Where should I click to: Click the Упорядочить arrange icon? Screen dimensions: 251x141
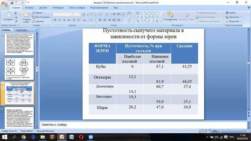click(170, 14)
